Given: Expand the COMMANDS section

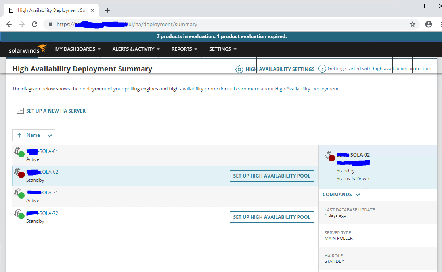Looking at the screenshot, I should tap(341, 195).
